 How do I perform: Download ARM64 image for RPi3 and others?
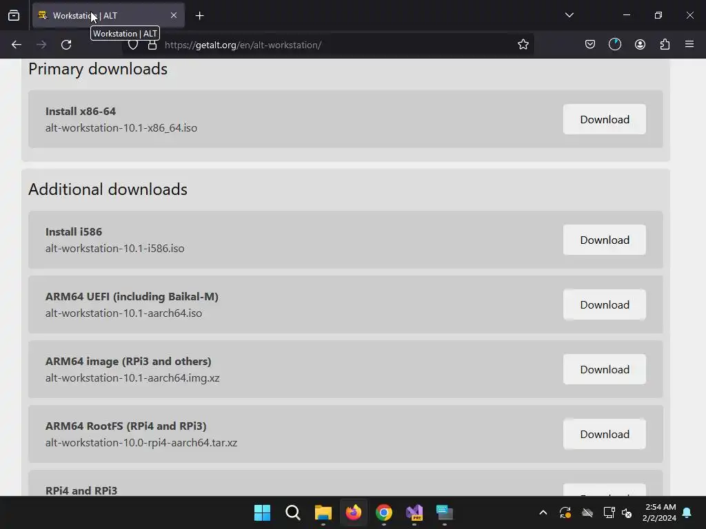click(x=604, y=369)
